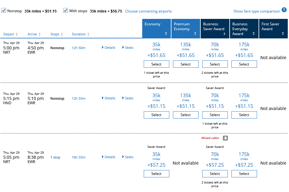Sort by Stops column arrows
Viewport: 289px width, 192px height.
pyautogui.click(x=62, y=34)
